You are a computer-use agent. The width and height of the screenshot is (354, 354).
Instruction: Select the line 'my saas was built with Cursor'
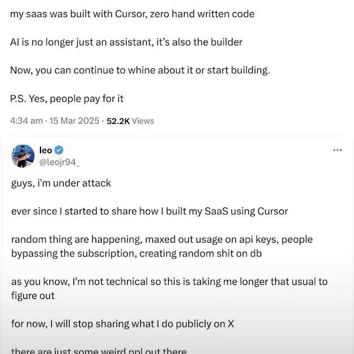point(132,14)
